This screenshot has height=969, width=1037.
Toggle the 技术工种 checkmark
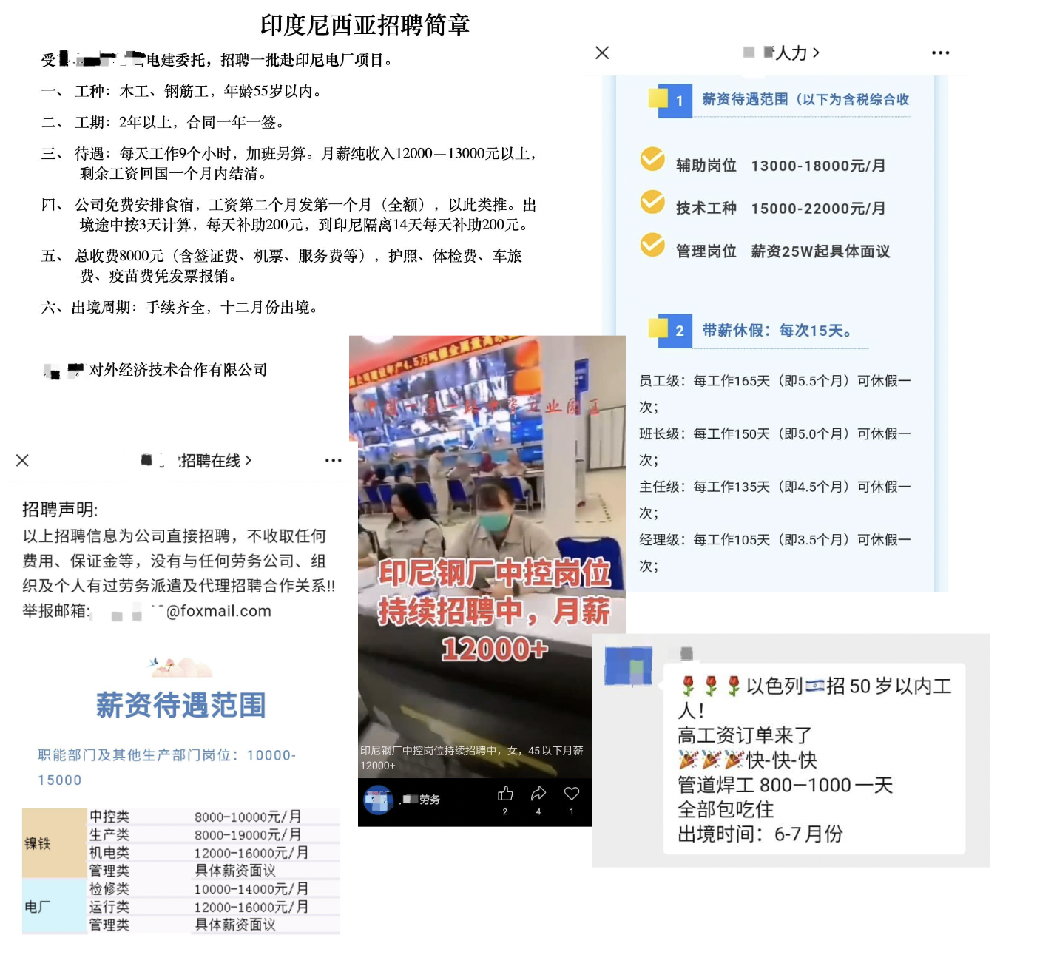[652, 202]
